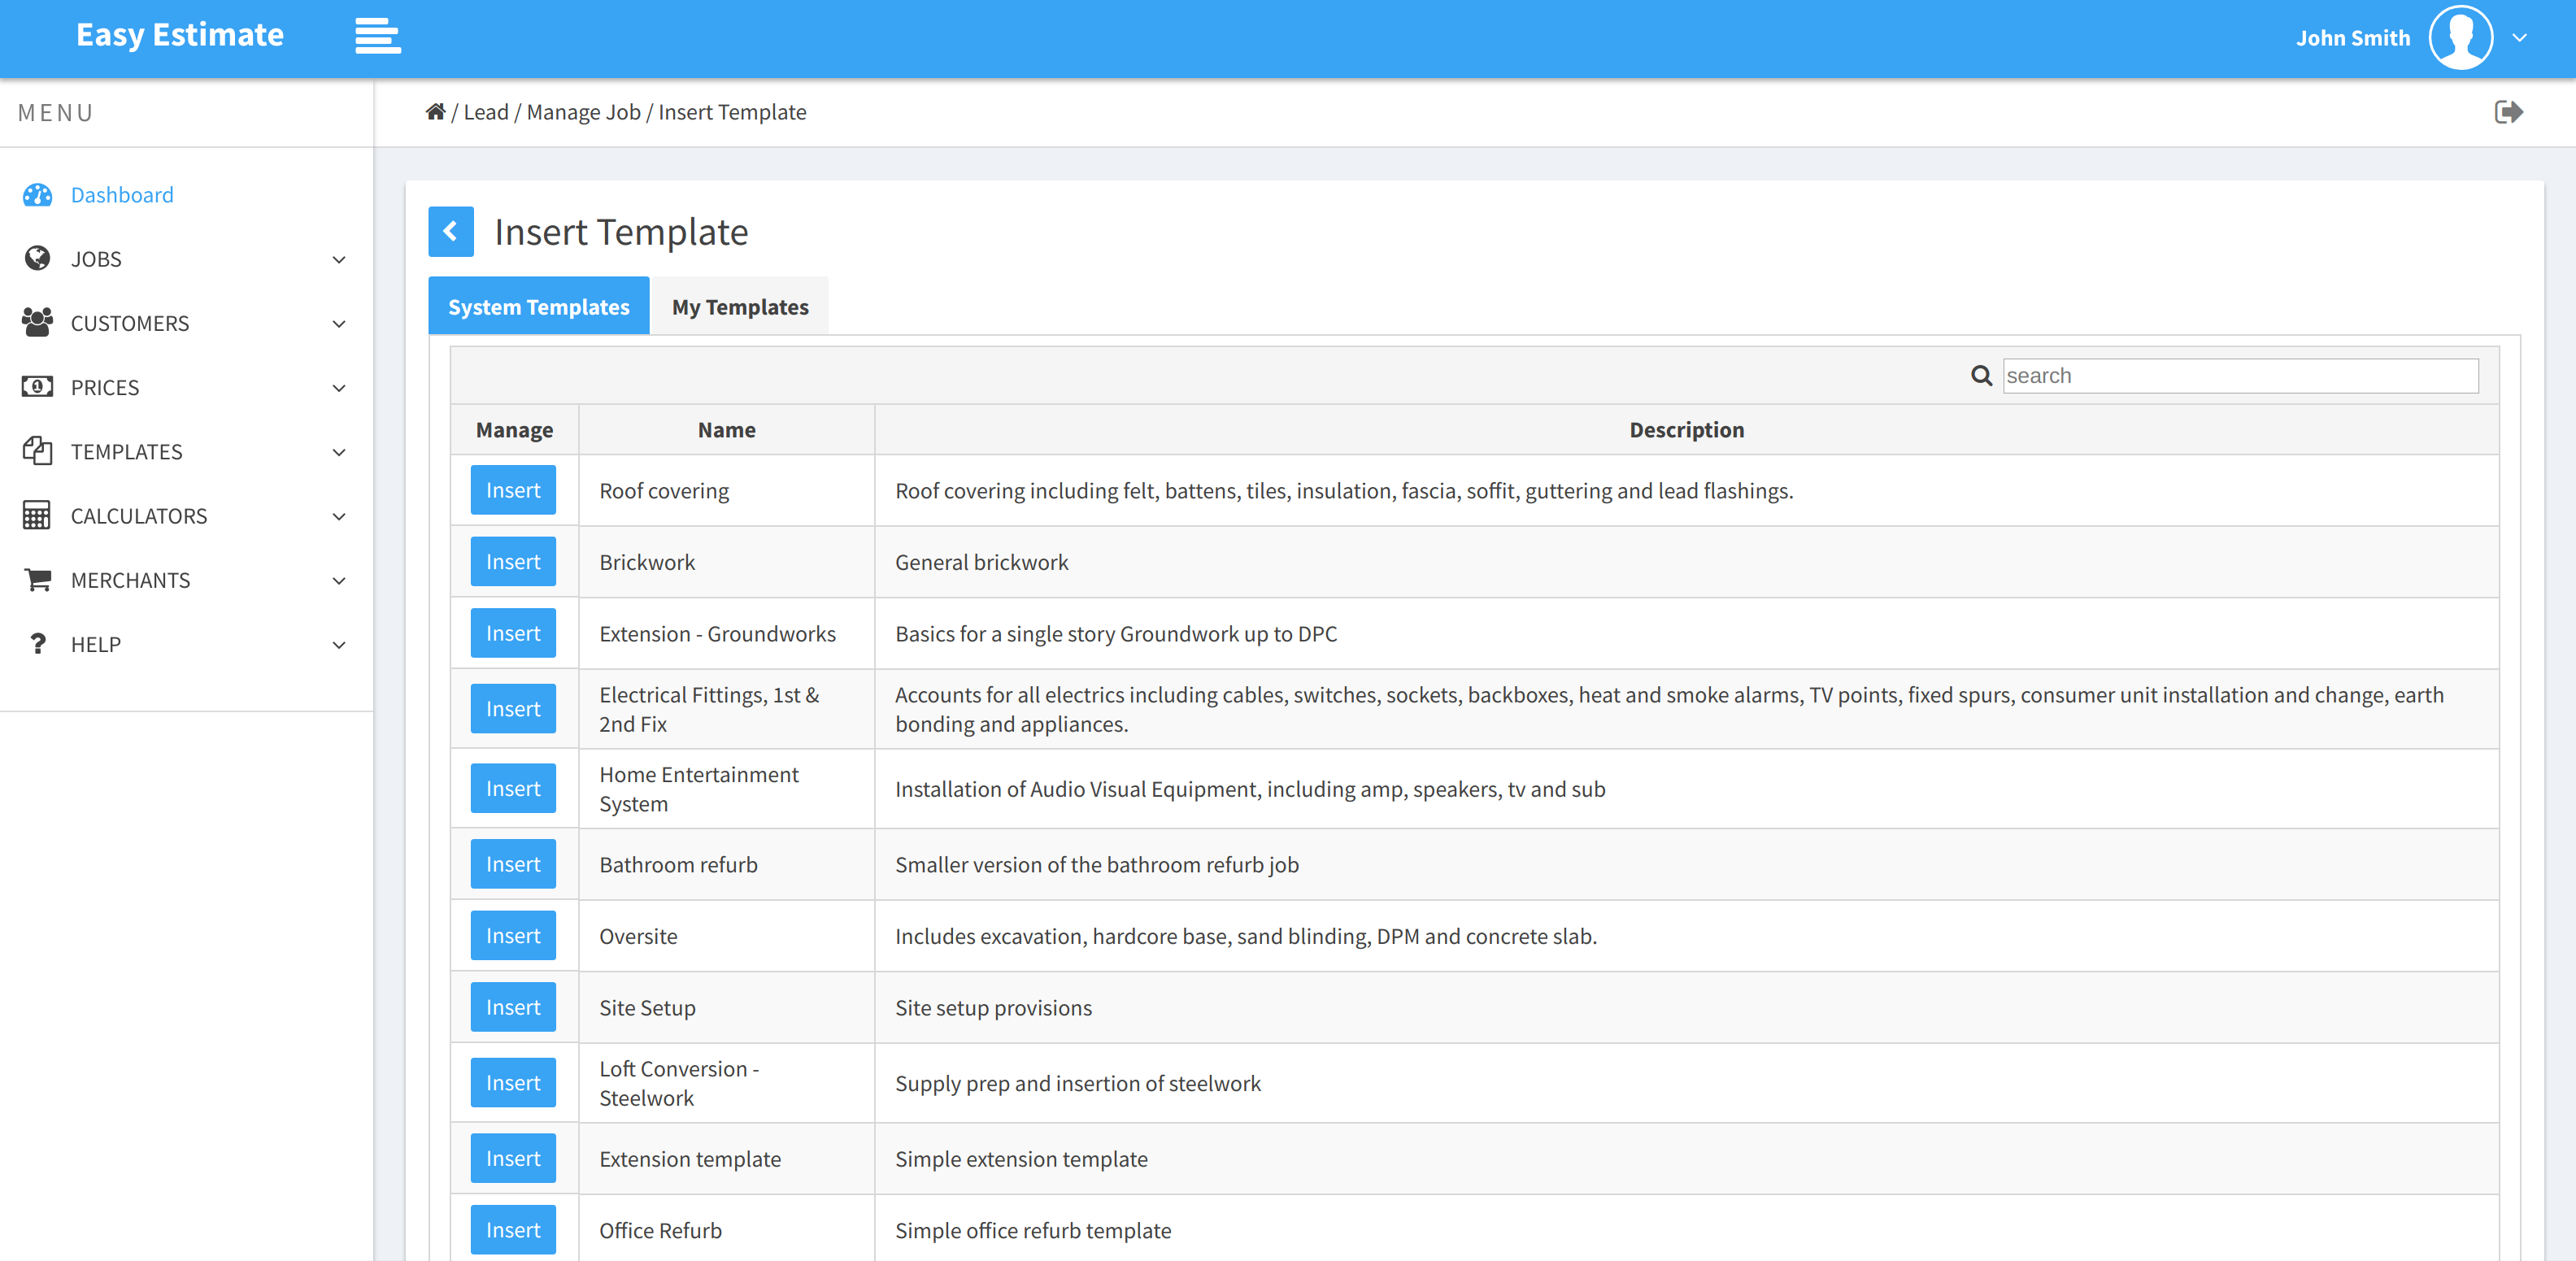Screen dimensions: 2576x1261
Task: Expand the PRICES menu chevron
Action: [x=339, y=388]
